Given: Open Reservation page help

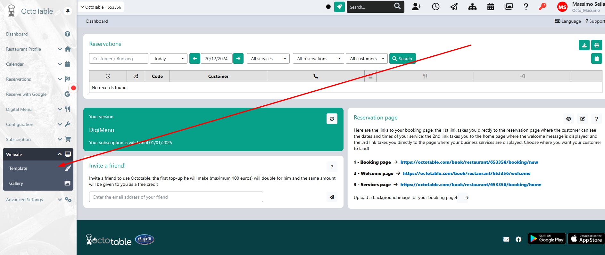Looking at the screenshot, I should [597, 119].
